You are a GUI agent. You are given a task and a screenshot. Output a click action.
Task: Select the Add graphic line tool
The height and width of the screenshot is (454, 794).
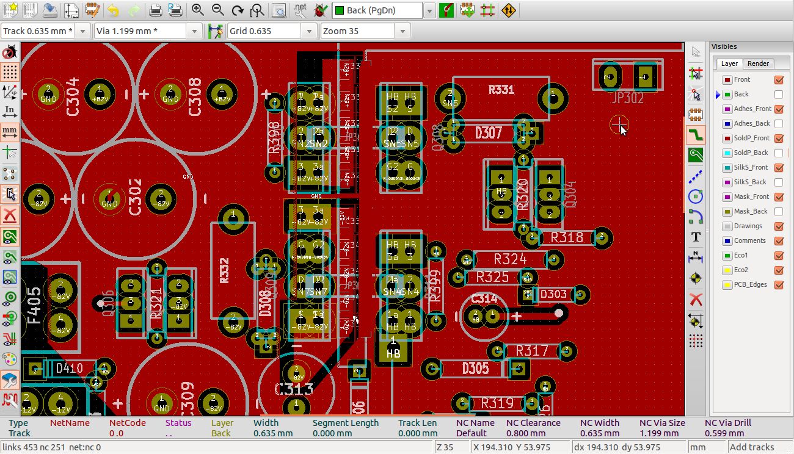pos(695,176)
